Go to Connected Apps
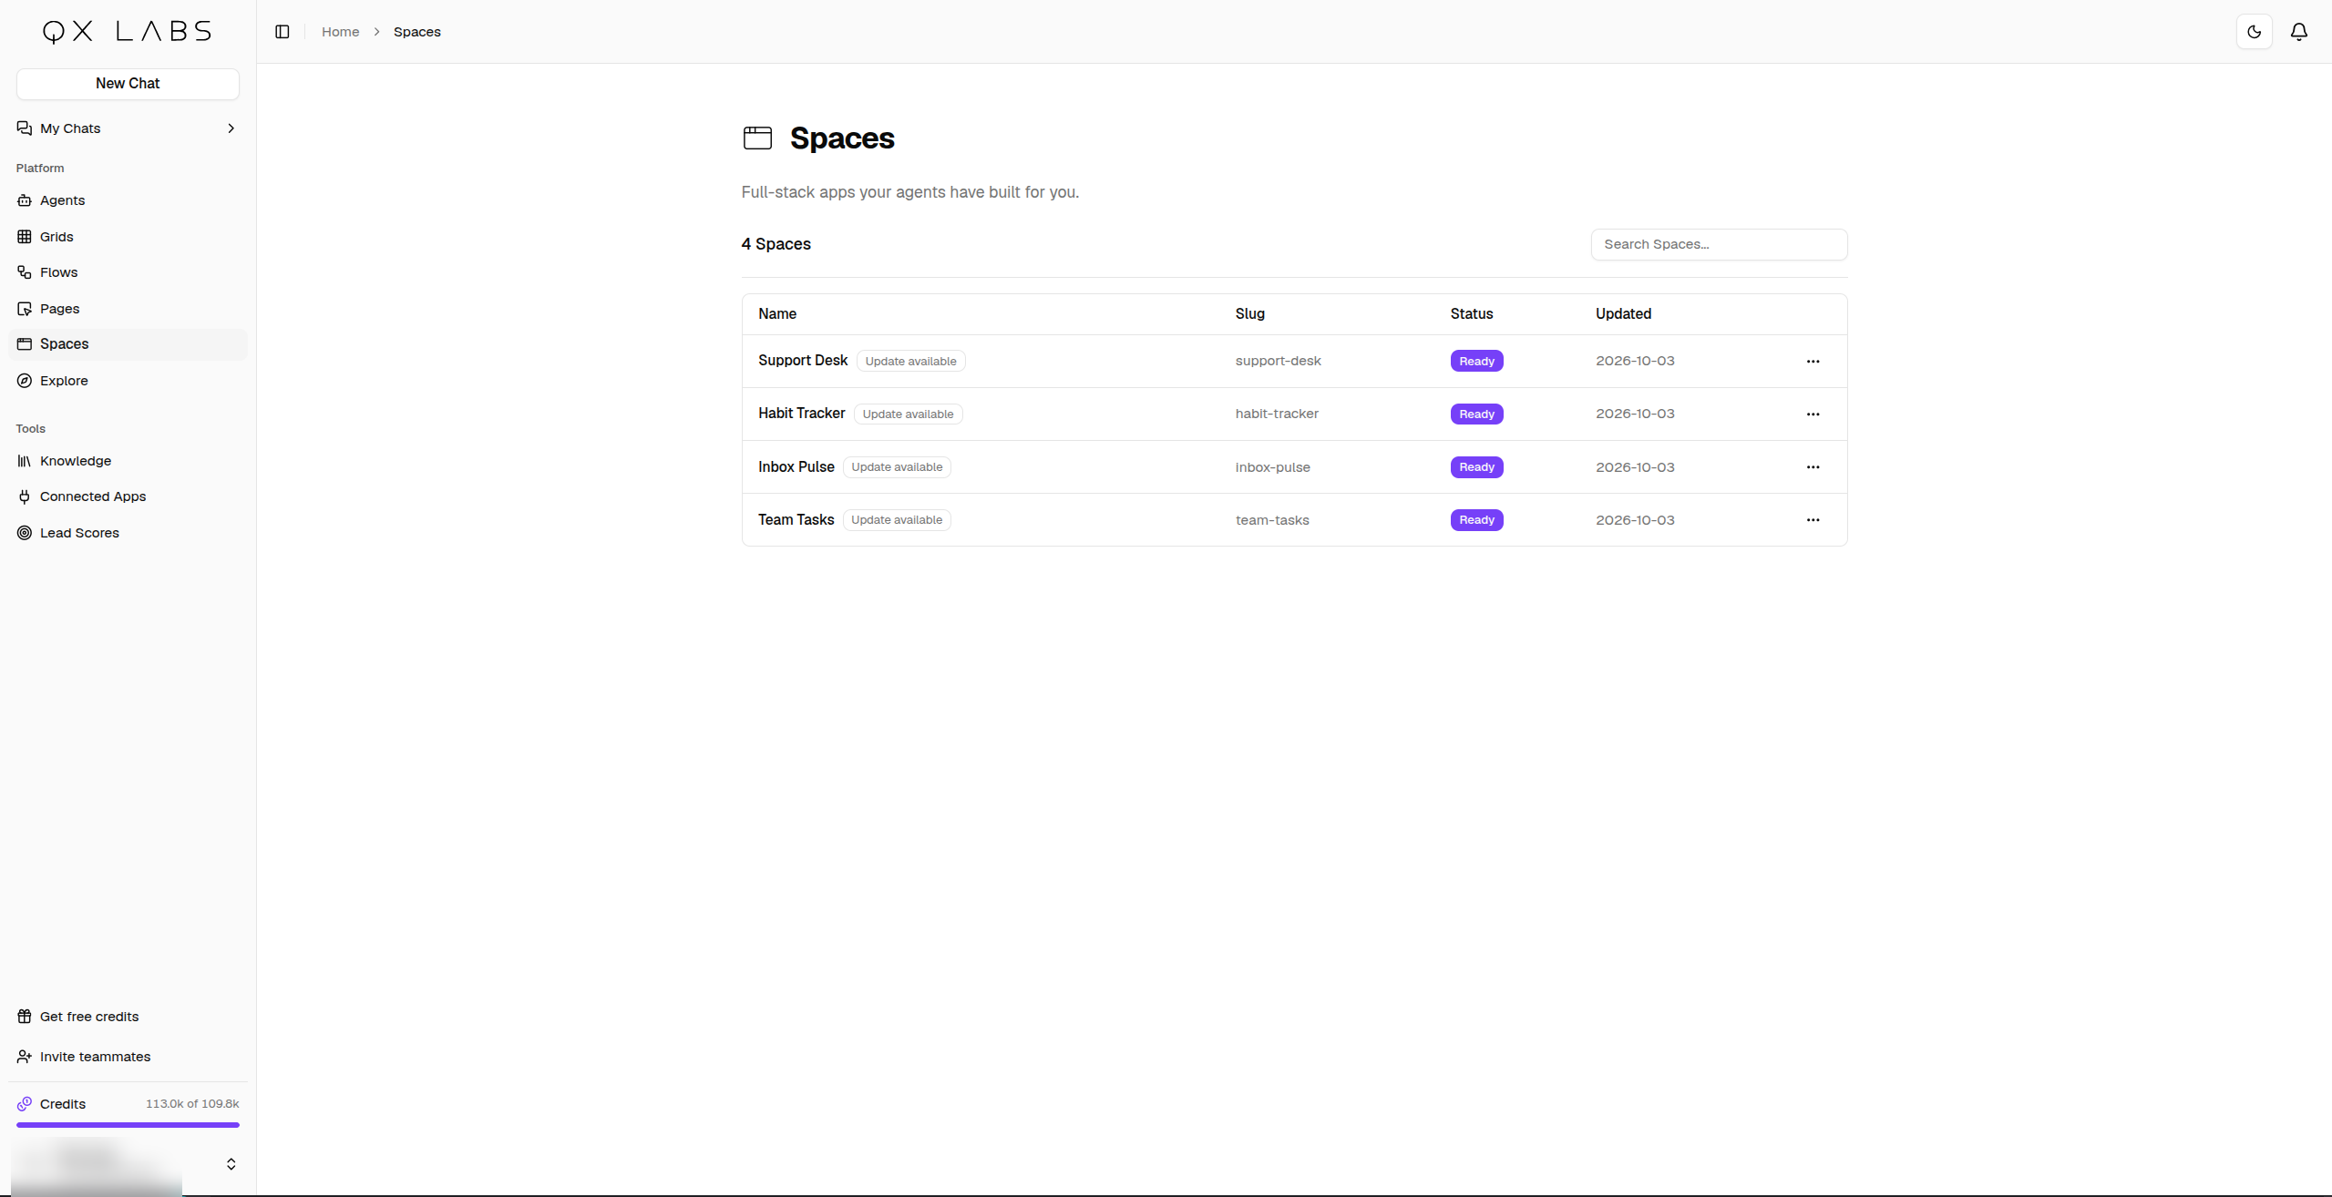Screen dimensions: 2332x1197 [128, 496]
